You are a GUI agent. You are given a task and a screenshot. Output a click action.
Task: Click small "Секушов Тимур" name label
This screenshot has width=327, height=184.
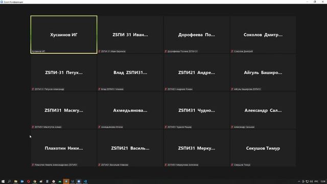point(242,165)
